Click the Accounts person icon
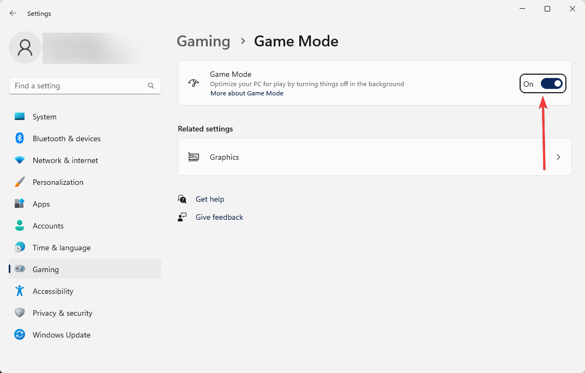This screenshot has width=585, height=373. coord(20,226)
